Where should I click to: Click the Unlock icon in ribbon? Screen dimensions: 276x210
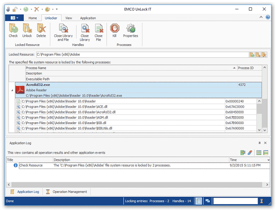point(27,30)
